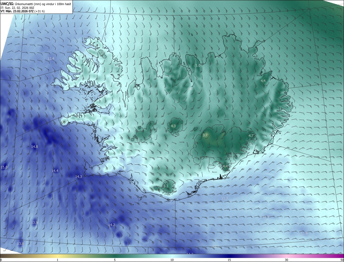Click the 15.0 value on the map
Image resolution: width=344 pixels, height=262 pixels.
tap(4, 167)
